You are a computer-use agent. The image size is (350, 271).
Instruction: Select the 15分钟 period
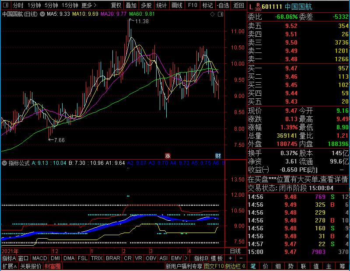pyautogui.click(x=70, y=5)
